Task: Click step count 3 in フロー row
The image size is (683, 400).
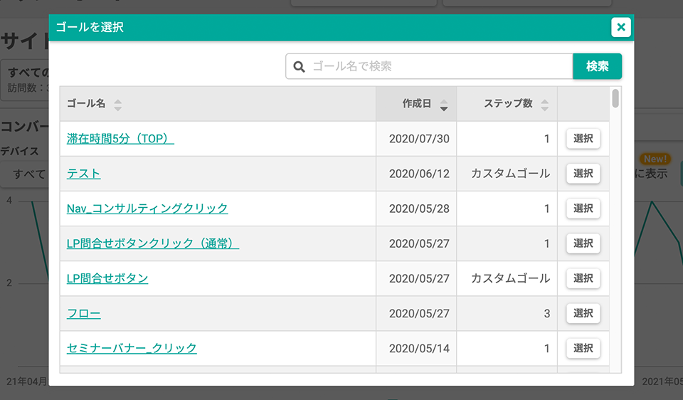Action: point(546,313)
